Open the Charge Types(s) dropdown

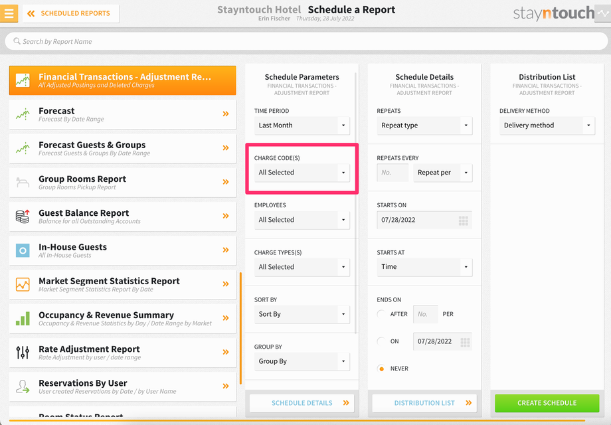pyautogui.click(x=302, y=267)
